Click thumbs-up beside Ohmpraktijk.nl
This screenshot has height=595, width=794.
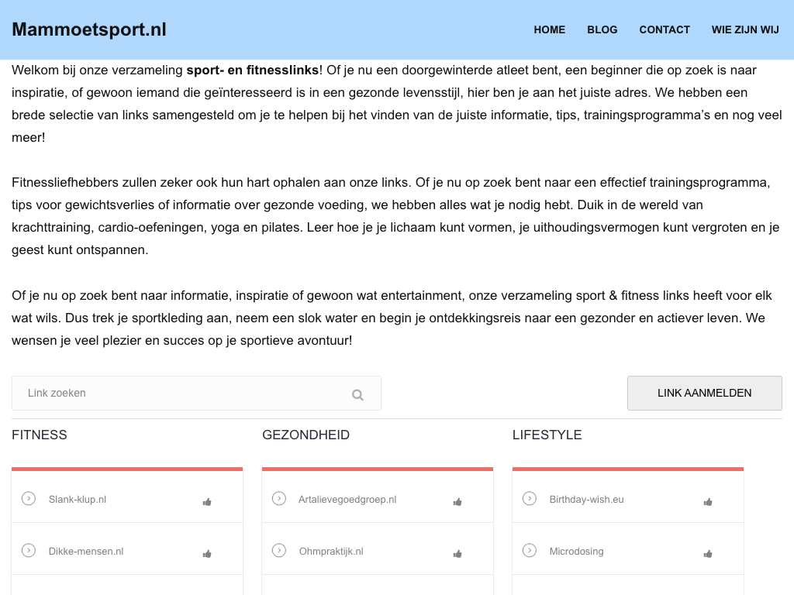(457, 554)
